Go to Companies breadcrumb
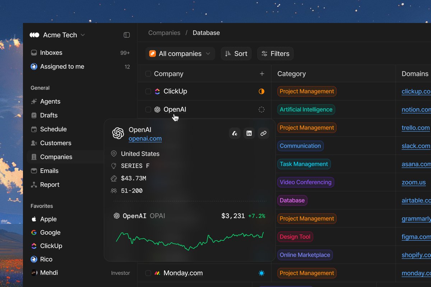This screenshot has width=431, height=287. click(x=164, y=33)
